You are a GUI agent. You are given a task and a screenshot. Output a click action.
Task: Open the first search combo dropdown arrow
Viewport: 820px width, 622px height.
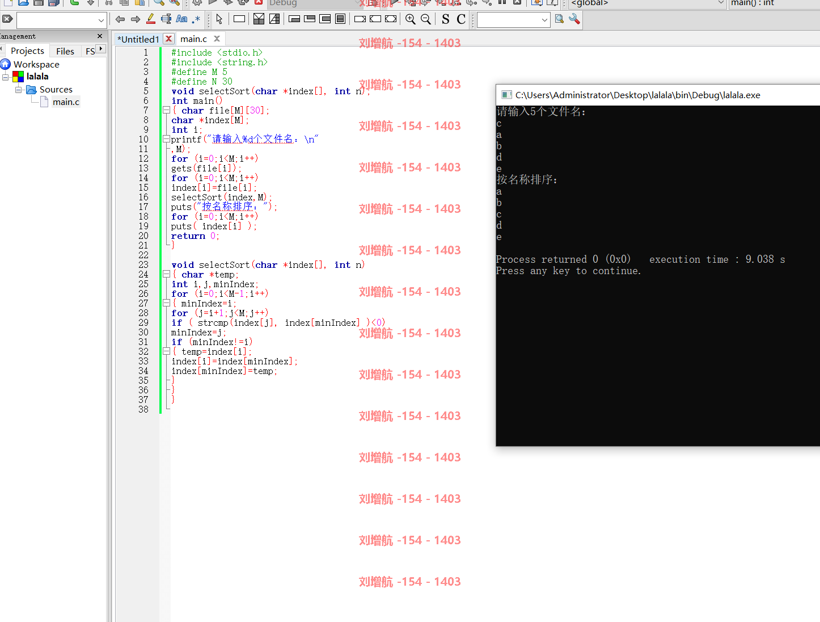[x=101, y=20]
